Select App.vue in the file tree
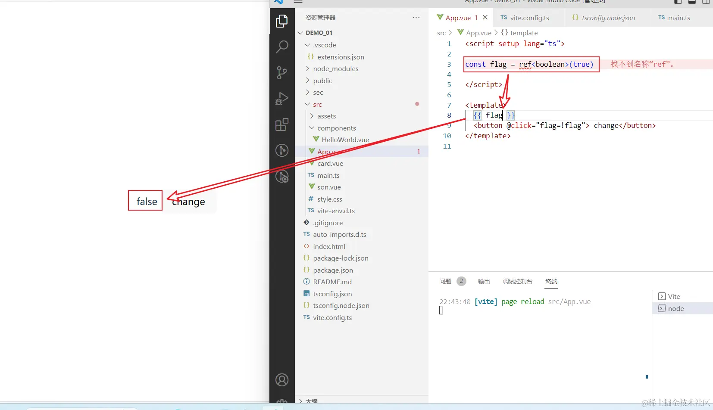 tap(362, 152)
